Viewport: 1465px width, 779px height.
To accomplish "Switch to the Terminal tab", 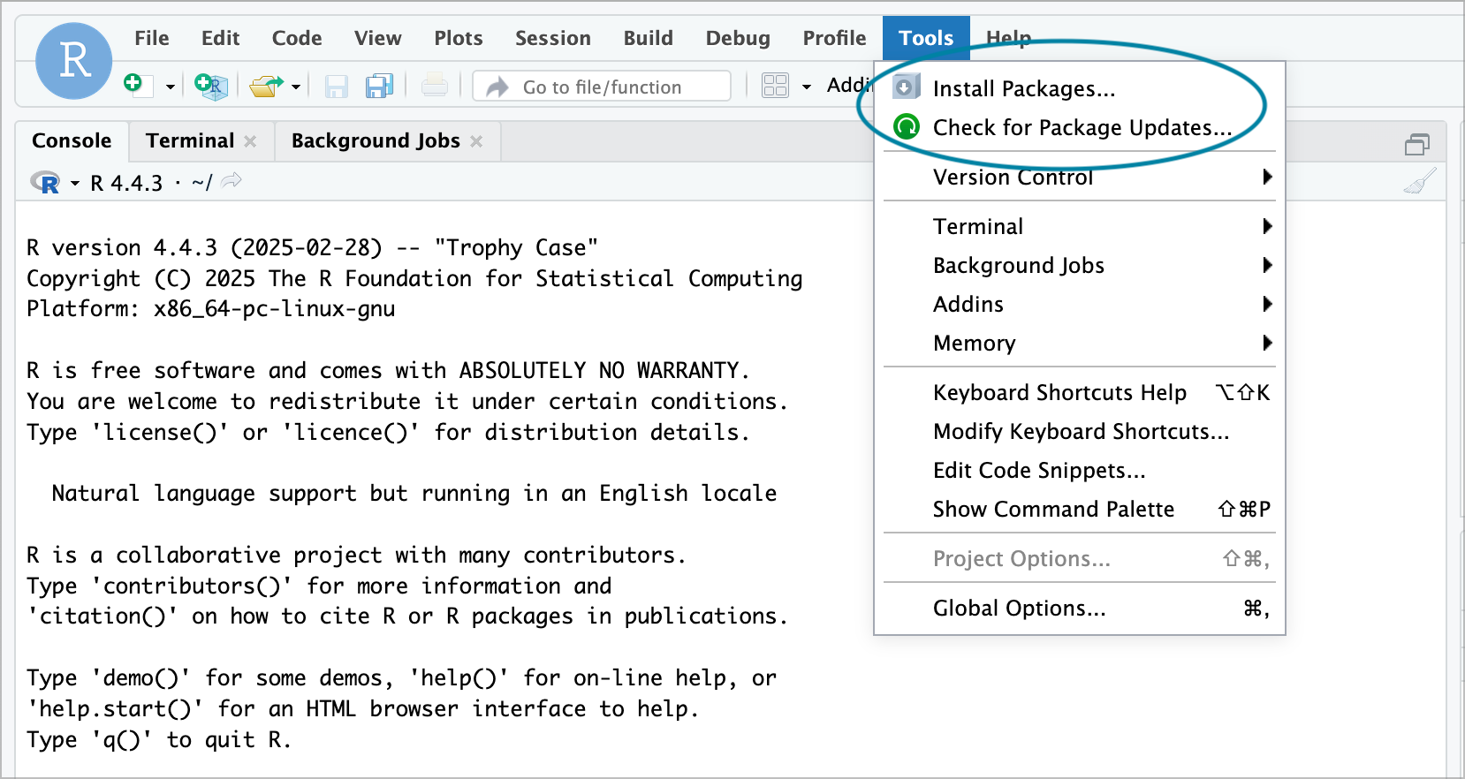I will tap(190, 140).
